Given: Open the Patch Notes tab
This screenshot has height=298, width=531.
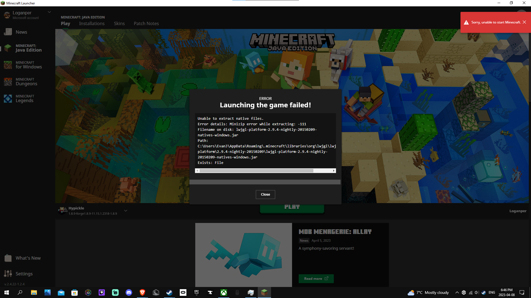Looking at the screenshot, I should 146,23.
